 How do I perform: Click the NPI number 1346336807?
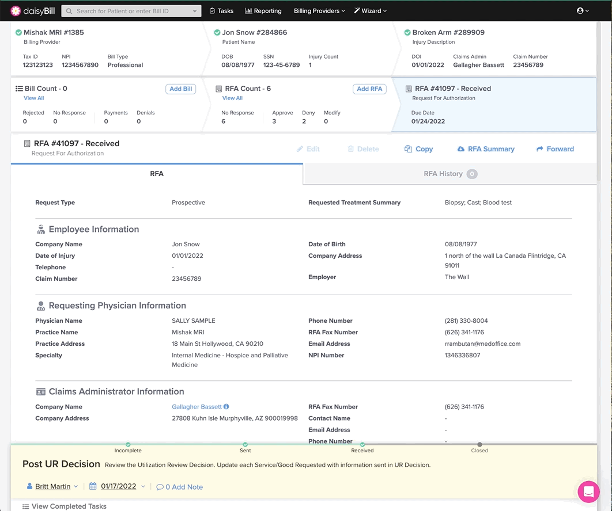463,355
